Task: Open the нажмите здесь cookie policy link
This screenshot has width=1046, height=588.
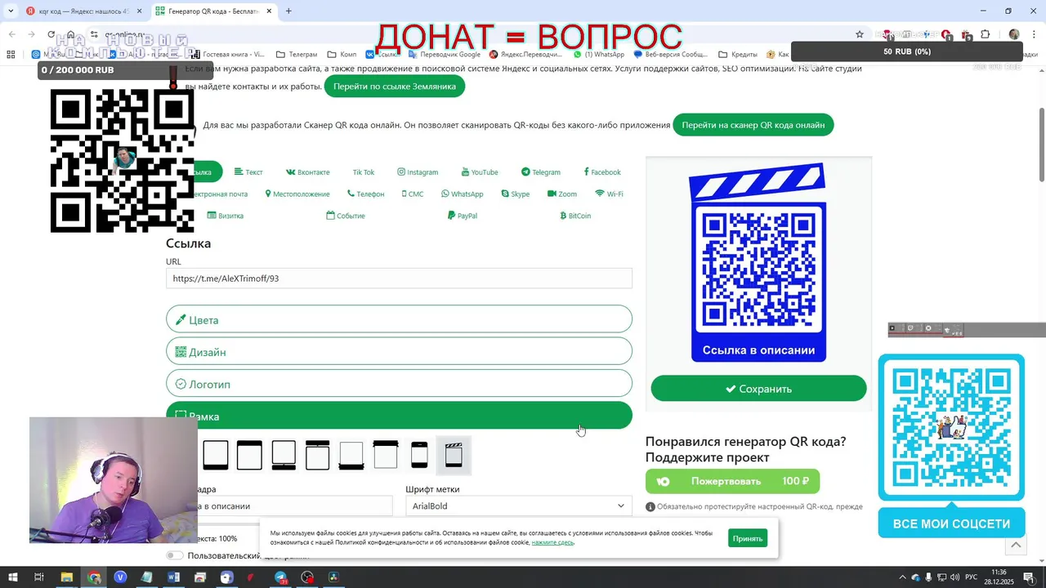Action: tap(552, 542)
